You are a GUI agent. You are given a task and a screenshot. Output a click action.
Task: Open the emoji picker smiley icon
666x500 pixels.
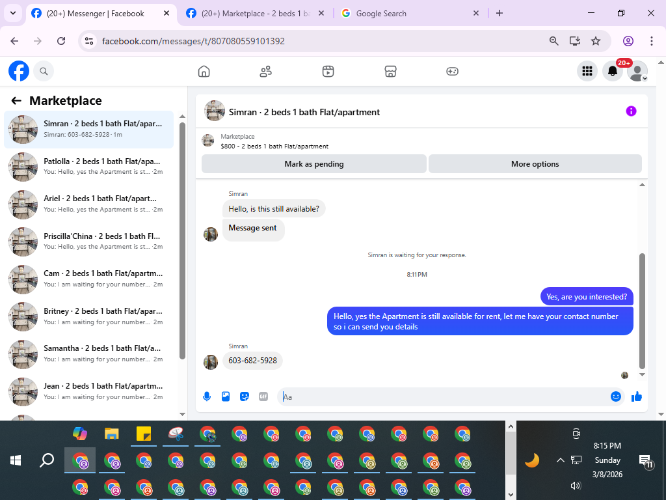click(615, 396)
